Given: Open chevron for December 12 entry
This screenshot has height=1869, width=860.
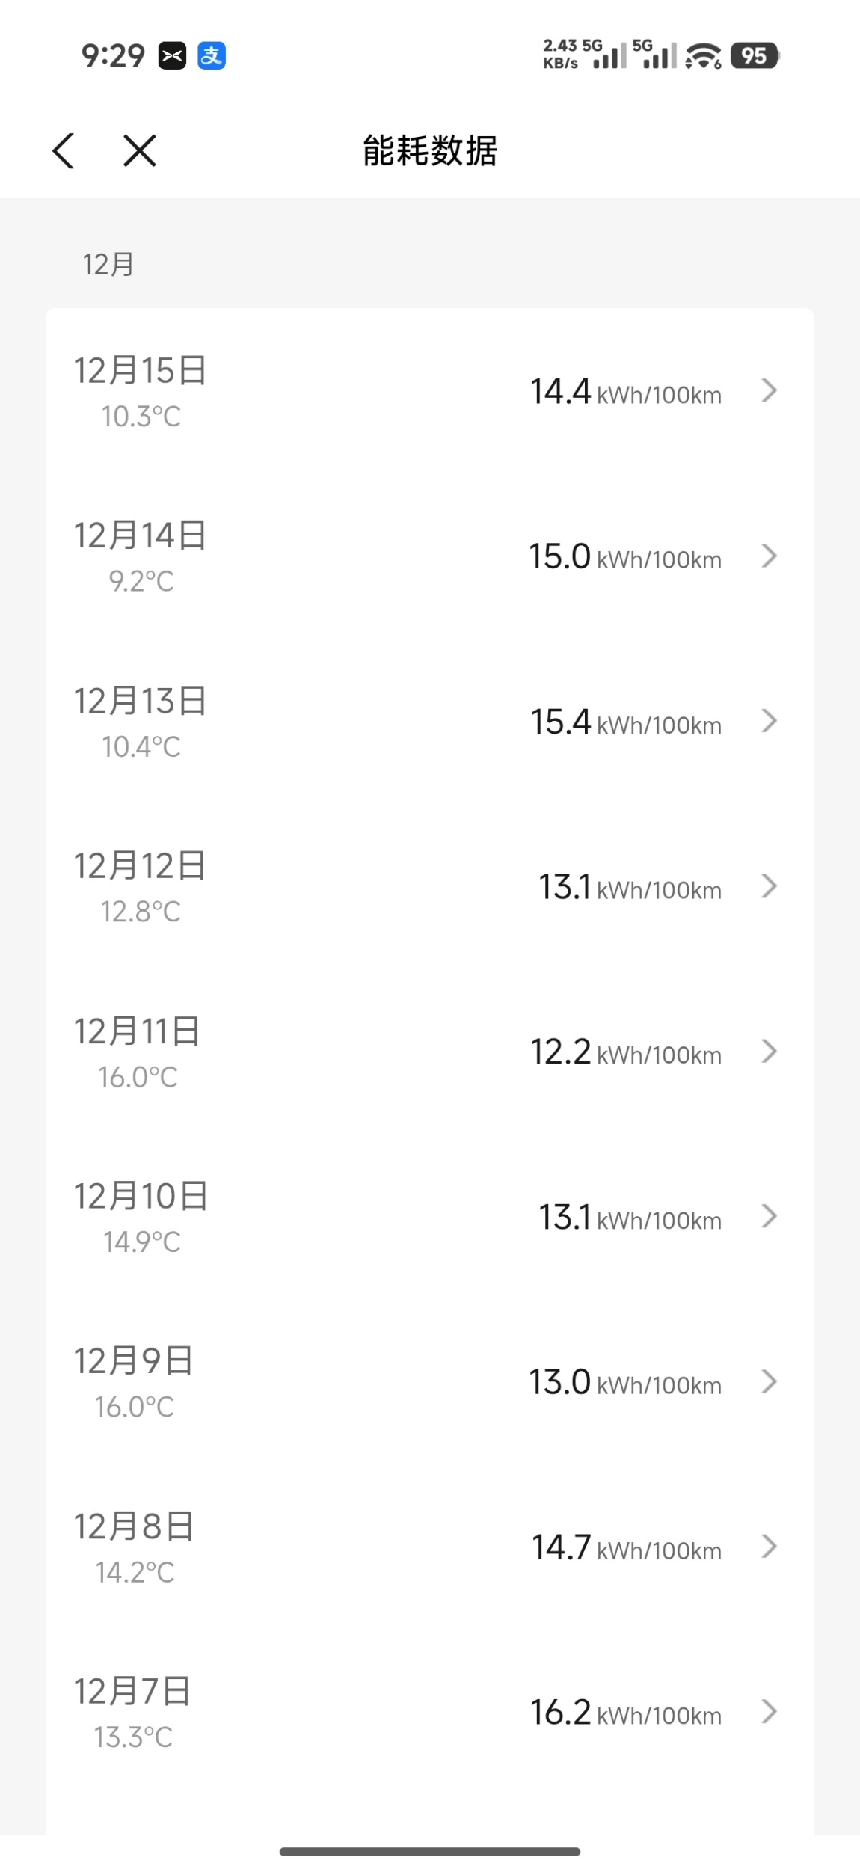Looking at the screenshot, I should click(x=769, y=886).
